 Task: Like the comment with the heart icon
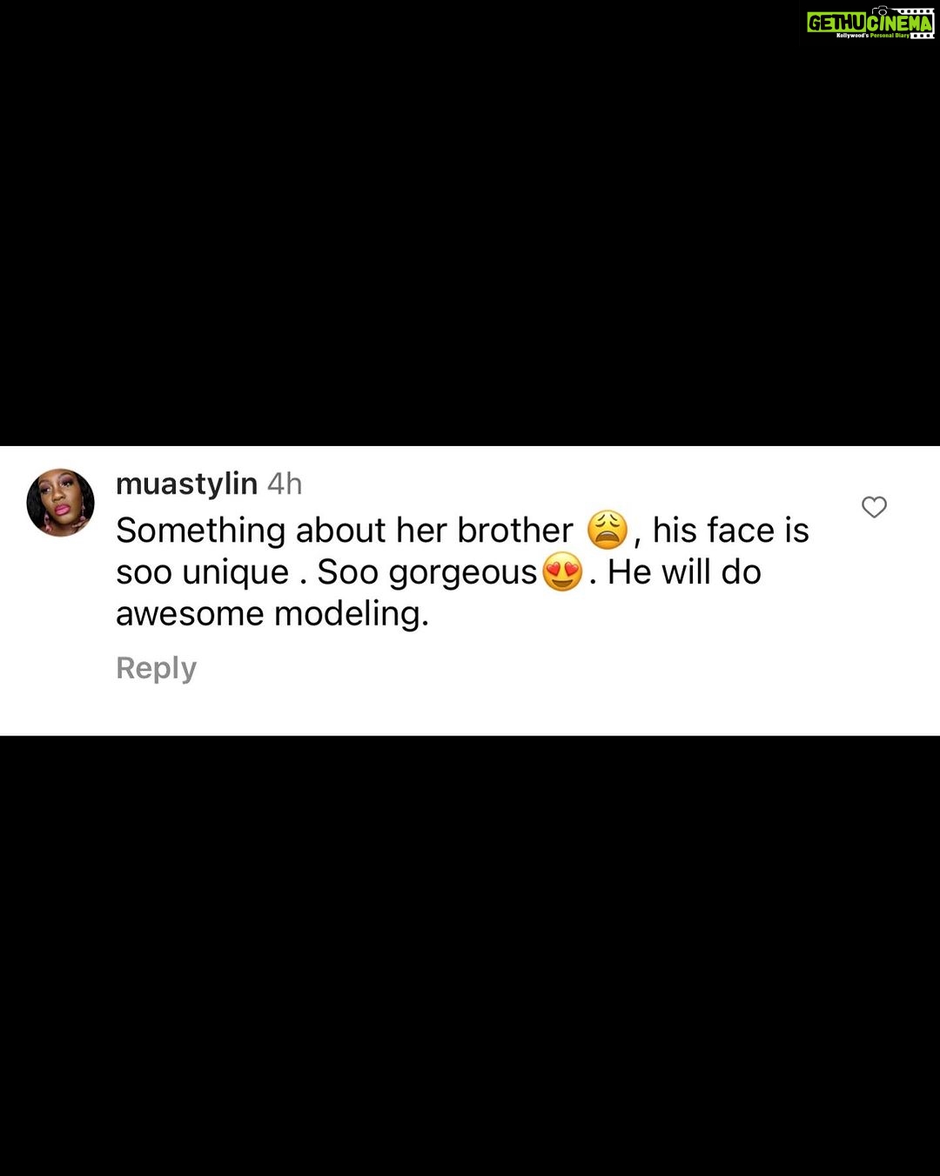[x=874, y=507]
